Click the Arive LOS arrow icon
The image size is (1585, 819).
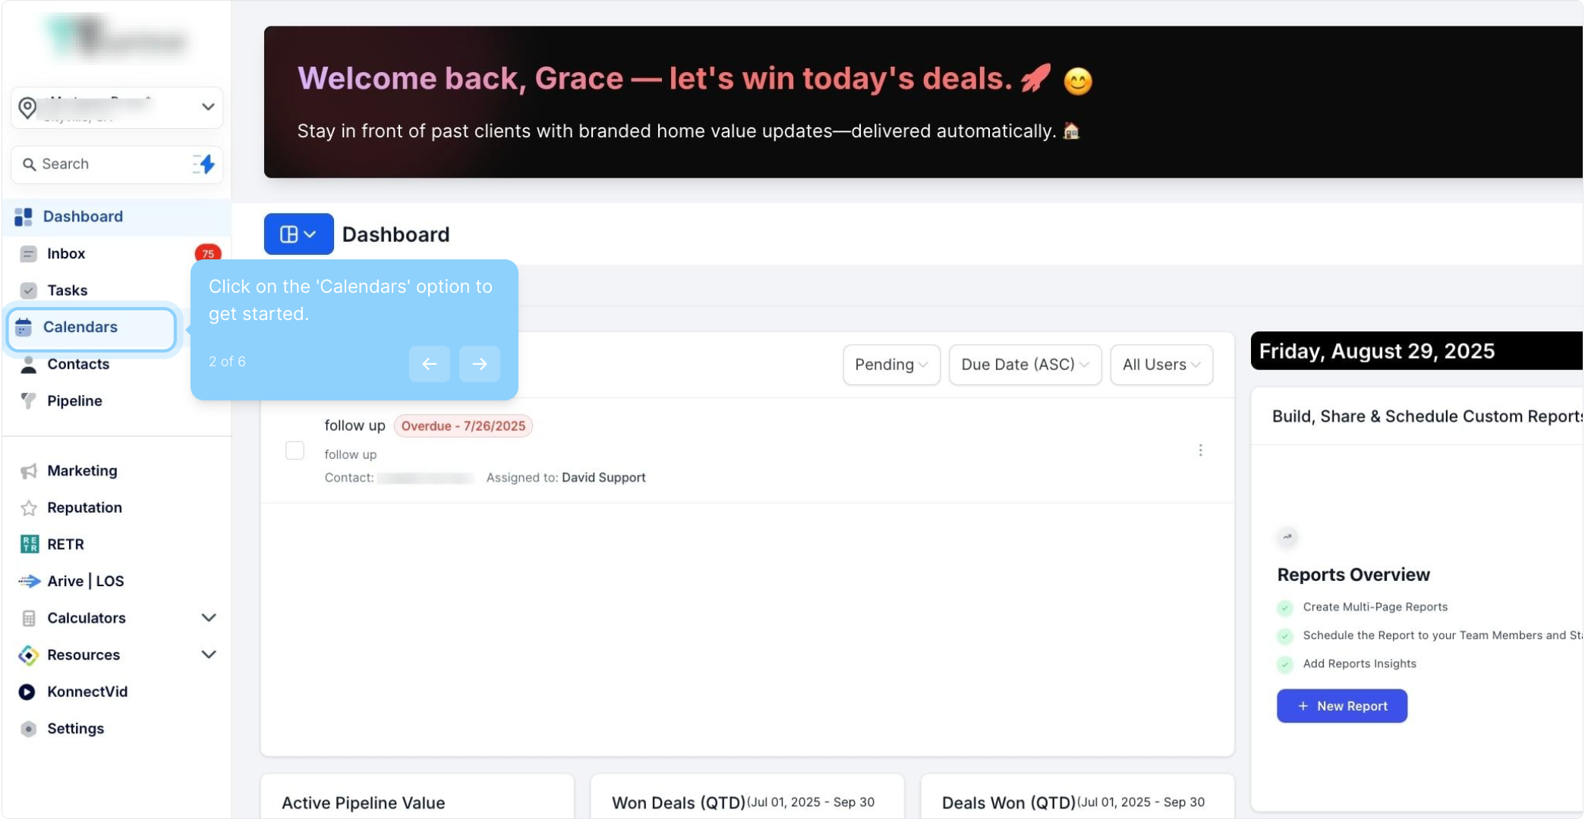pyautogui.click(x=29, y=581)
